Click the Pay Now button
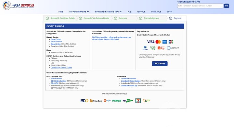 (160, 64)
